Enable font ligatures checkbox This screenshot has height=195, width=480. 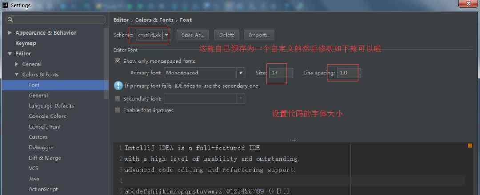[x=117, y=110]
